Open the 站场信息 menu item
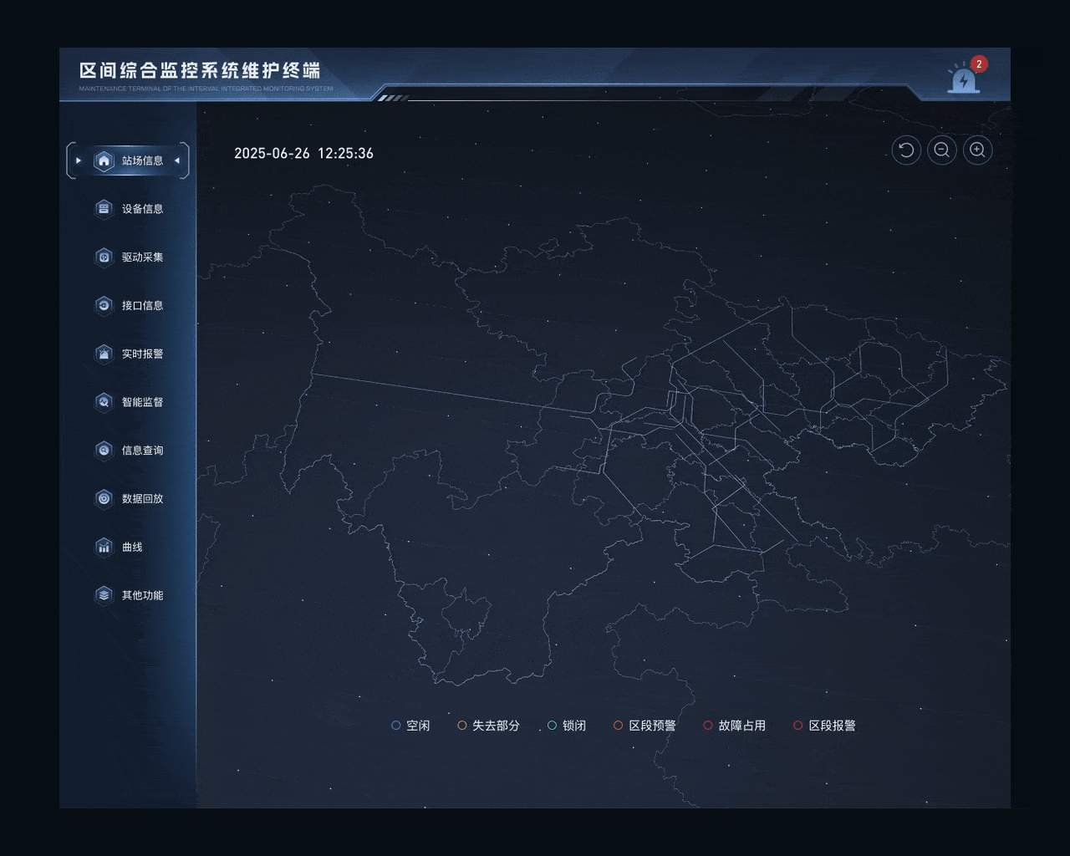Screen dimensions: 1070x856 point(128,160)
